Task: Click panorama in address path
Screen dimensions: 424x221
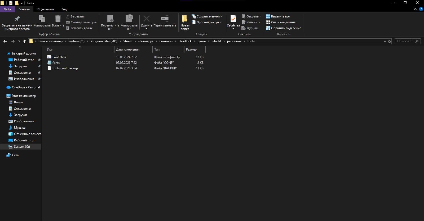Action: [234, 41]
